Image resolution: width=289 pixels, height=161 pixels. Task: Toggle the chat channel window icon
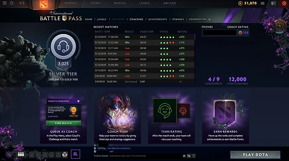click(189, 156)
